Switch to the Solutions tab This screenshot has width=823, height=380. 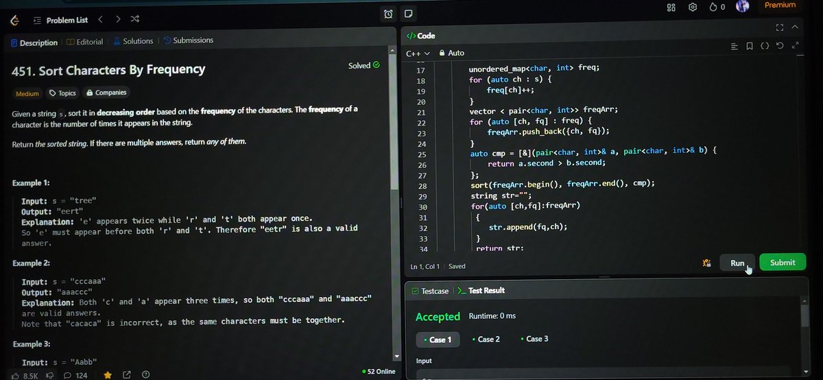point(133,41)
